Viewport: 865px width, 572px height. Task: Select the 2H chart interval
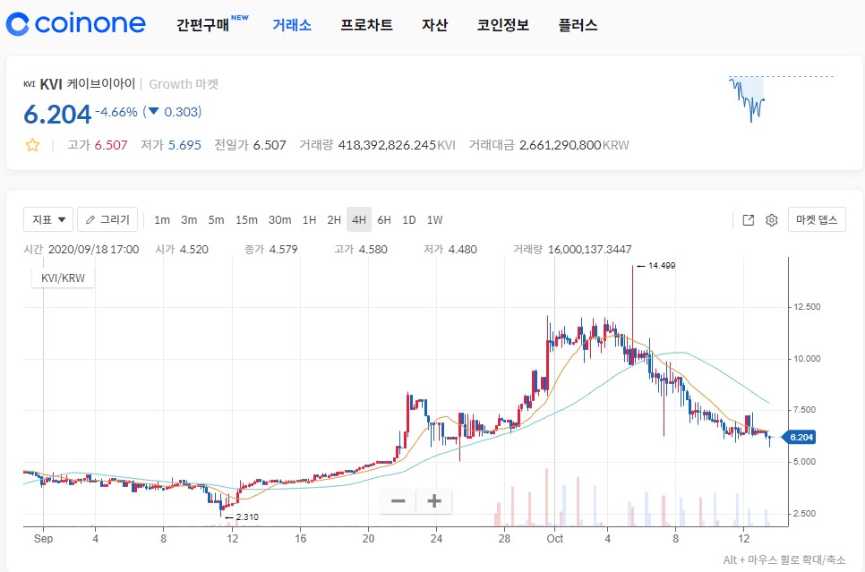pos(334,220)
